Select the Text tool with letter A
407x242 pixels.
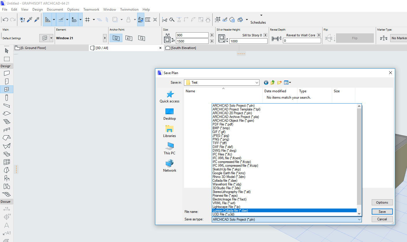[x=7, y=225]
